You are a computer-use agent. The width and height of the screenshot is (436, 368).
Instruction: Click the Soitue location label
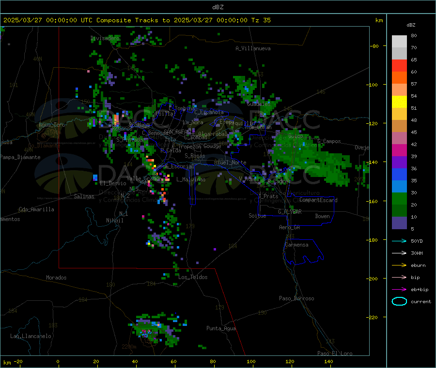coord(258,216)
